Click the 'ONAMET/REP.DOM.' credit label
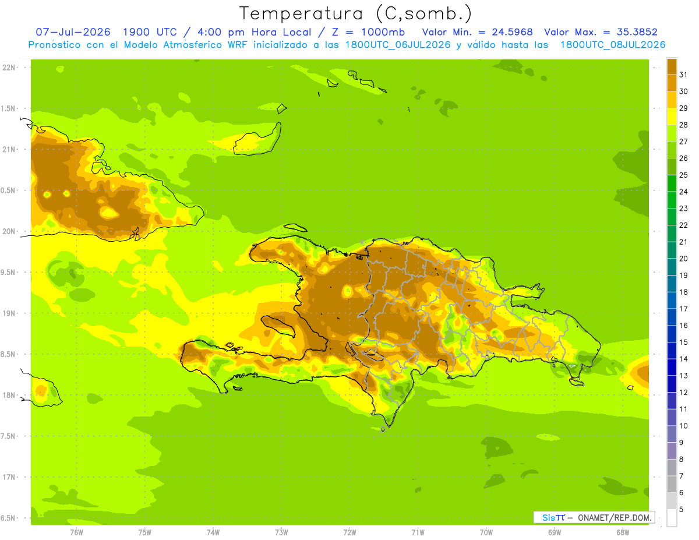699x540 pixels. click(x=615, y=517)
